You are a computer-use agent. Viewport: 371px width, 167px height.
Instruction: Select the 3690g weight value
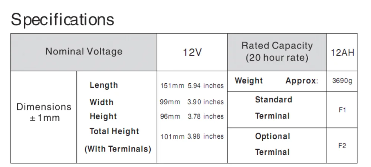(x=342, y=81)
